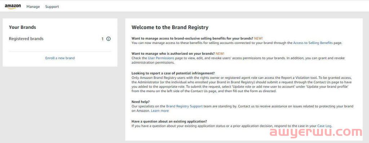Click the Learn more link
369x143 pixels.
click(x=160, y=111)
